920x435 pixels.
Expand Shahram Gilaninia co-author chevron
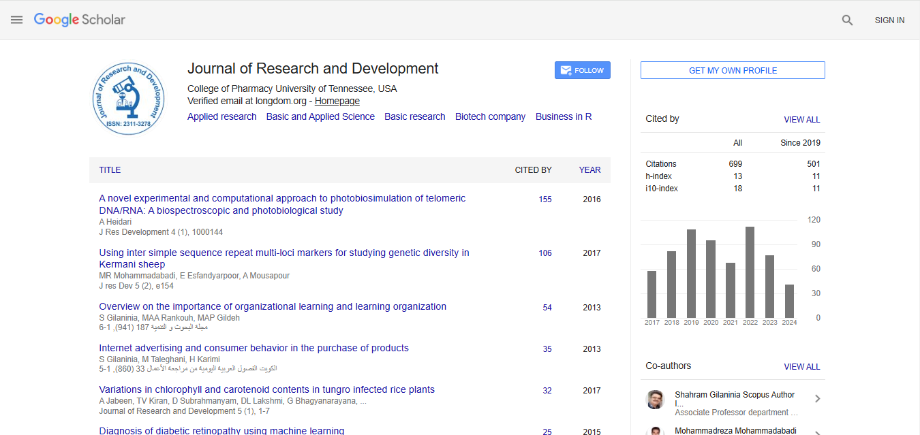(817, 399)
